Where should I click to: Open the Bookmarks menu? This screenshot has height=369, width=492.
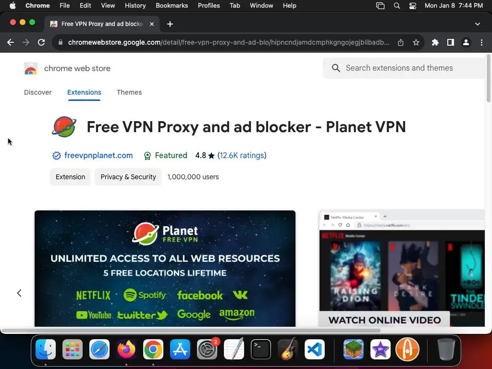click(172, 6)
